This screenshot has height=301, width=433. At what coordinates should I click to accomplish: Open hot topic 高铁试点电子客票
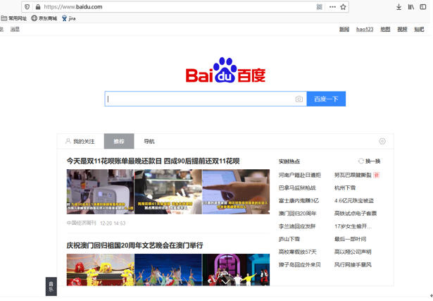click(x=356, y=213)
